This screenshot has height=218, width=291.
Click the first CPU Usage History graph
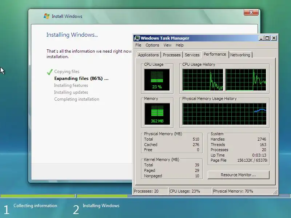click(x=203, y=80)
